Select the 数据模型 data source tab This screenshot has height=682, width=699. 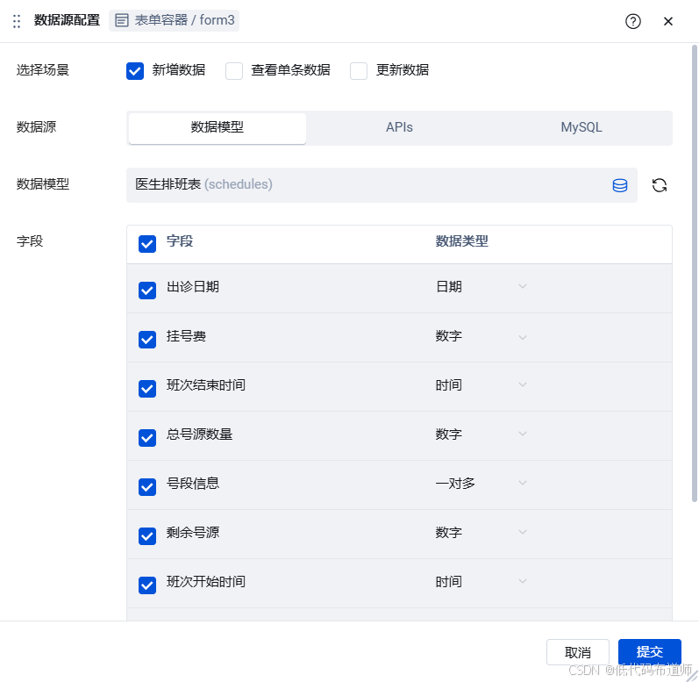218,128
